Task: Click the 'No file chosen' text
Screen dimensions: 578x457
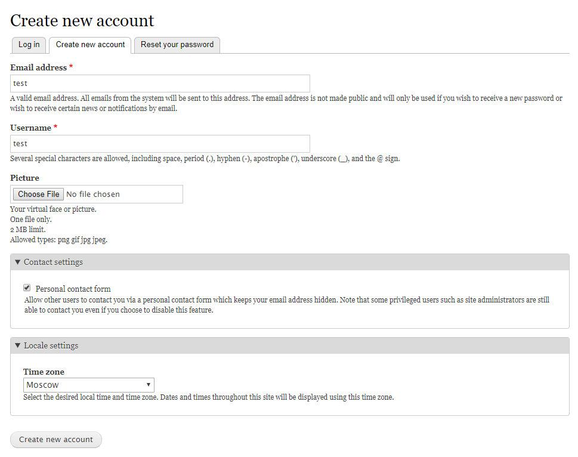Action: click(x=93, y=194)
